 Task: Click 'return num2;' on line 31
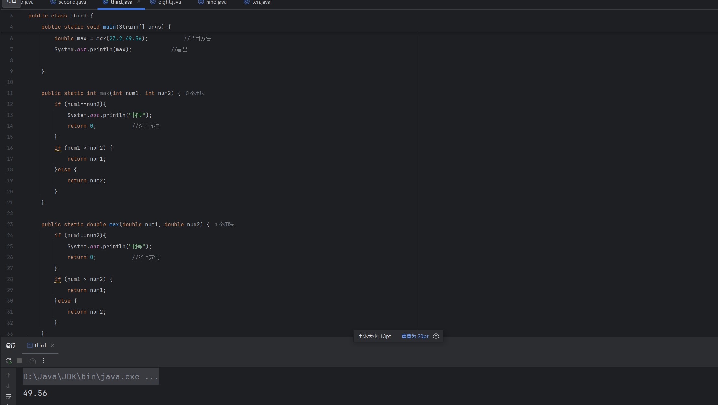86,312
